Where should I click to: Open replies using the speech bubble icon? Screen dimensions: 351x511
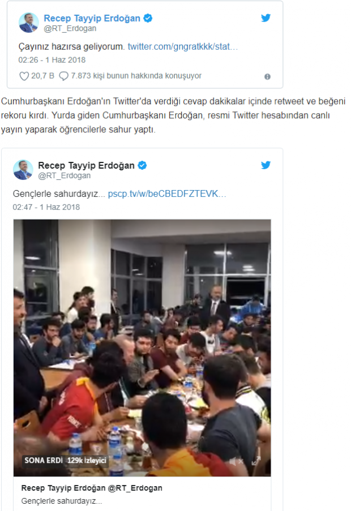coord(63,76)
